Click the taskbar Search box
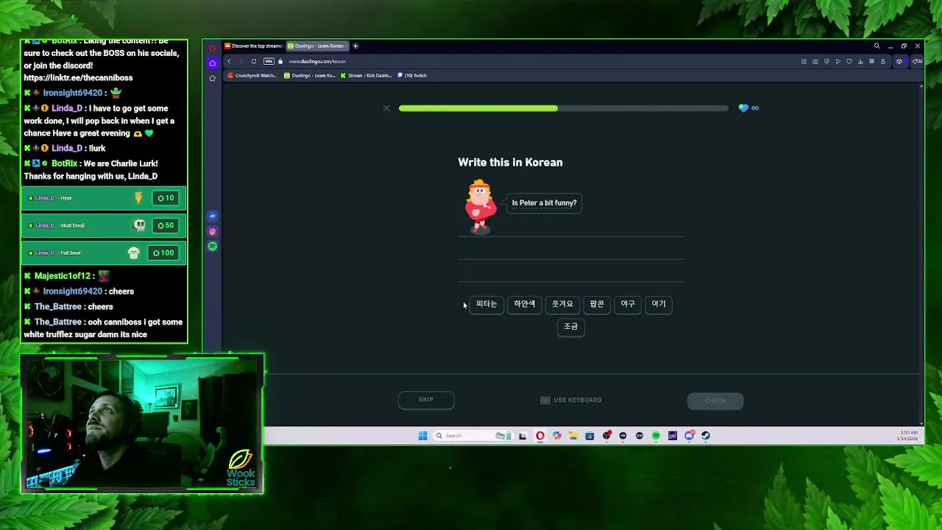This screenshot has height=530, width=942. (x=472, y=436)
